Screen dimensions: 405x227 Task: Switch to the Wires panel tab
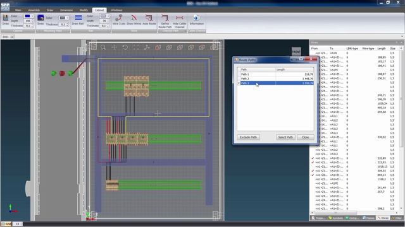pos(383,218)
